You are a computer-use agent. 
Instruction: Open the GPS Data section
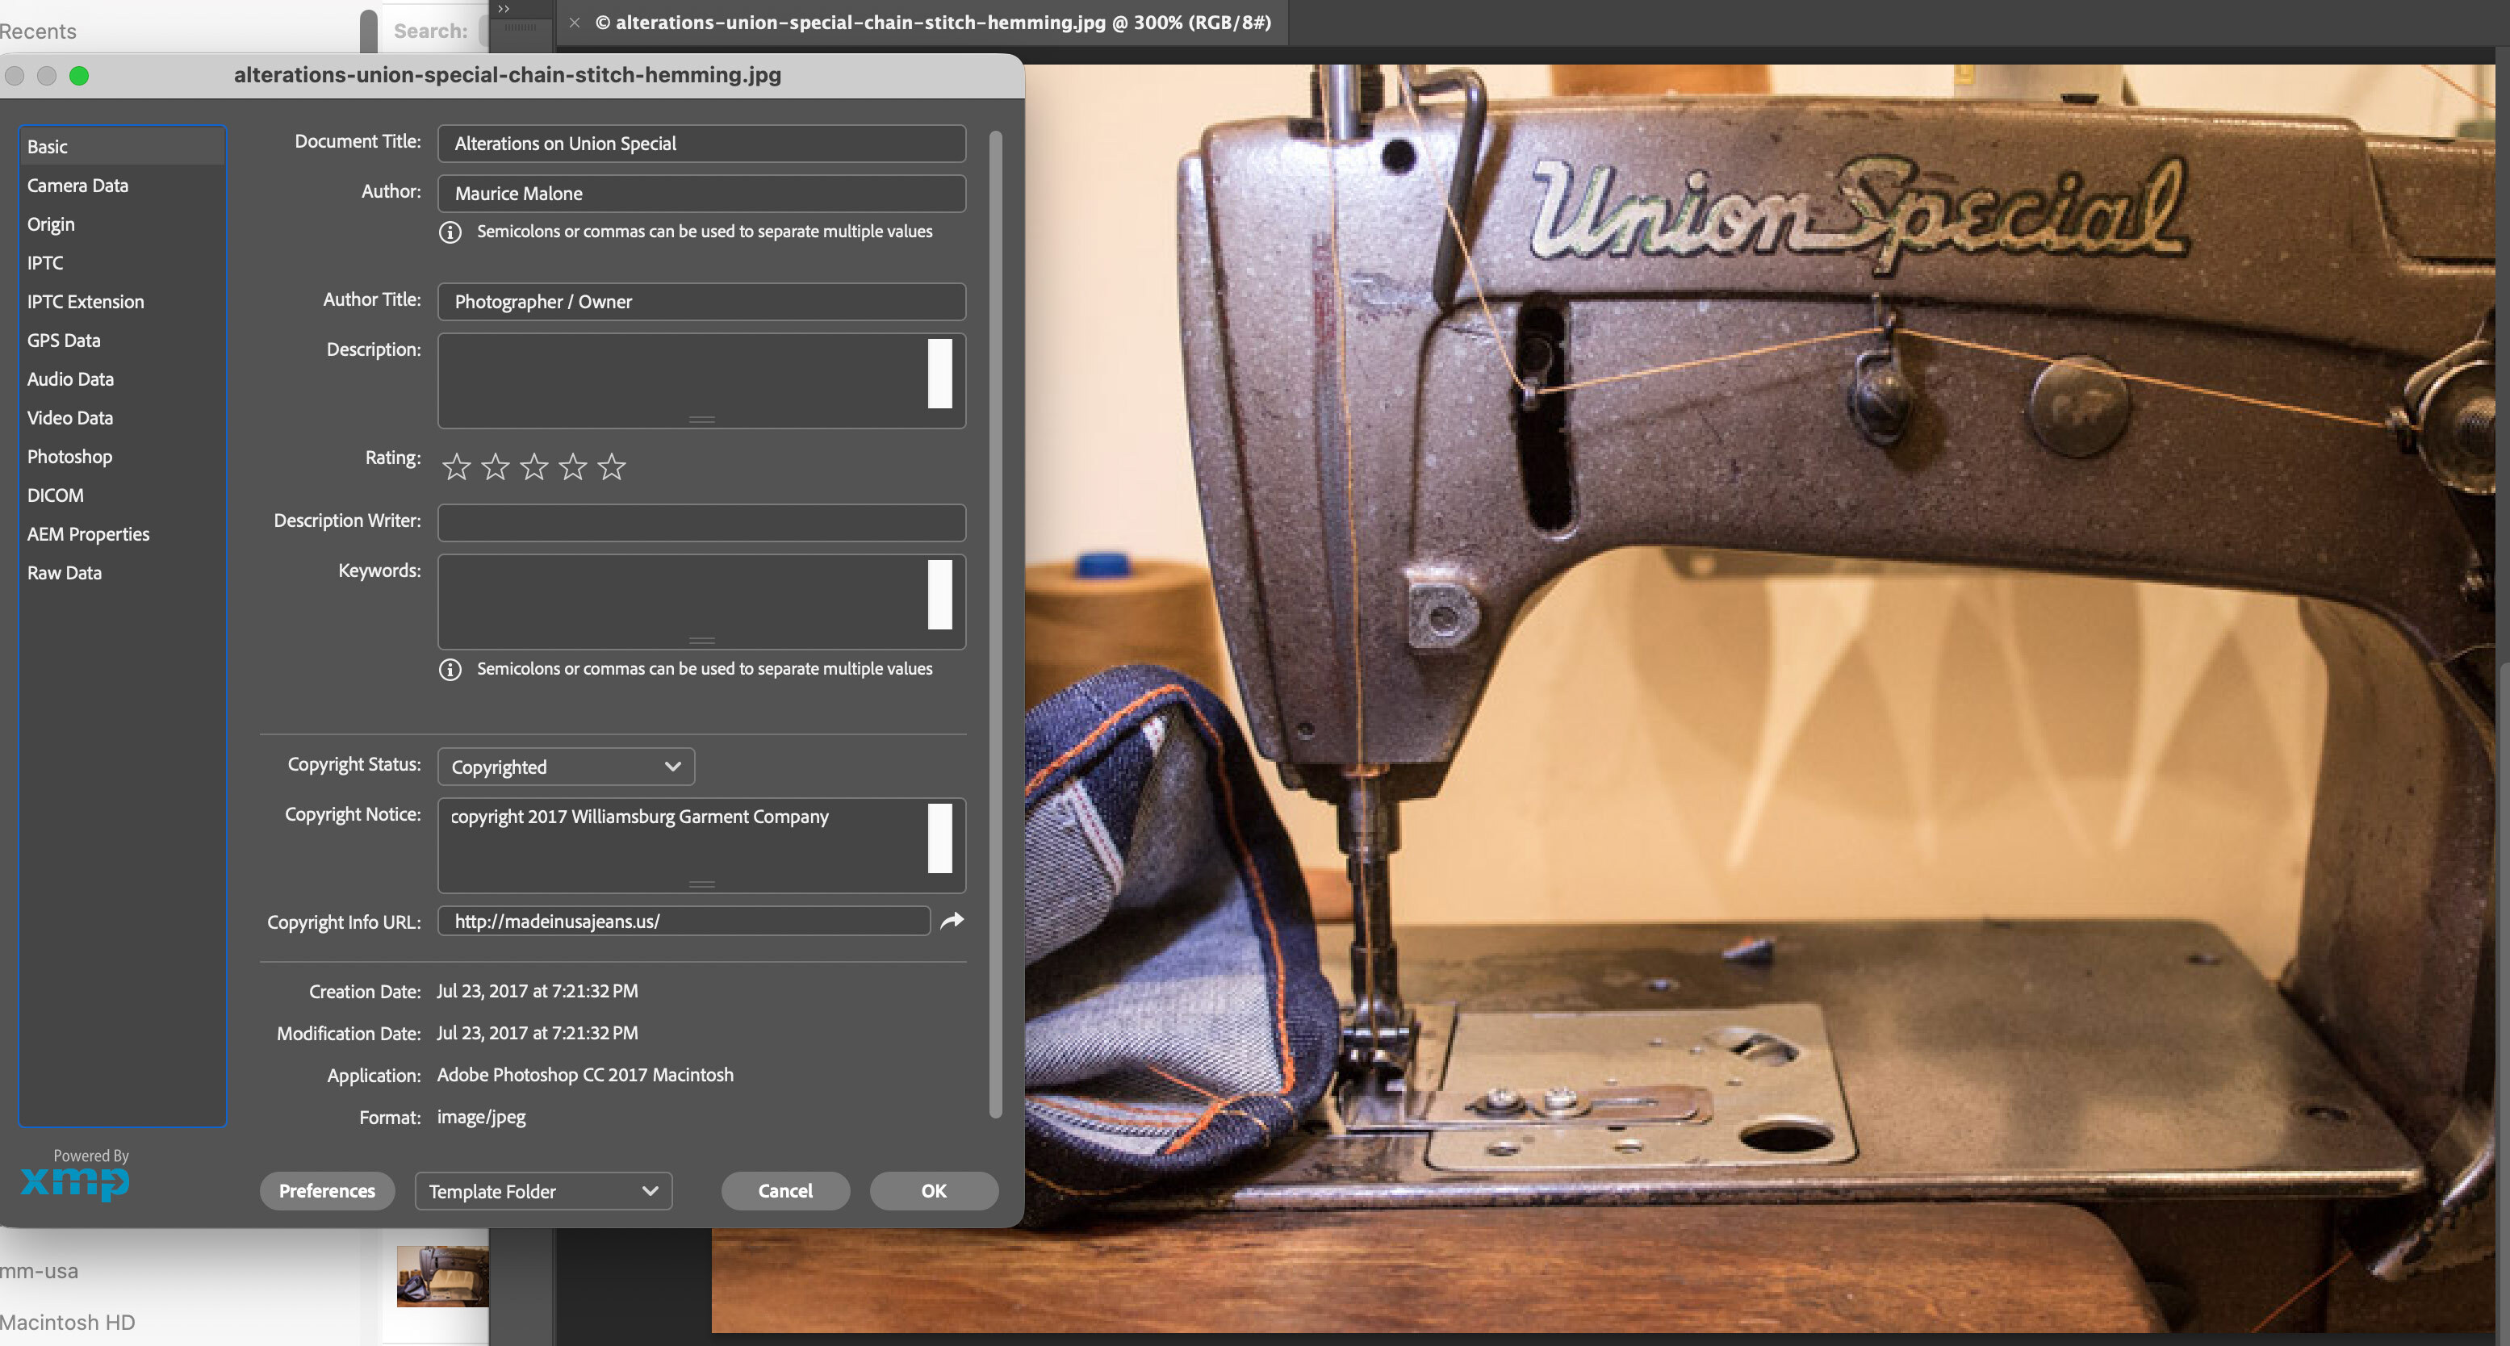63,340
